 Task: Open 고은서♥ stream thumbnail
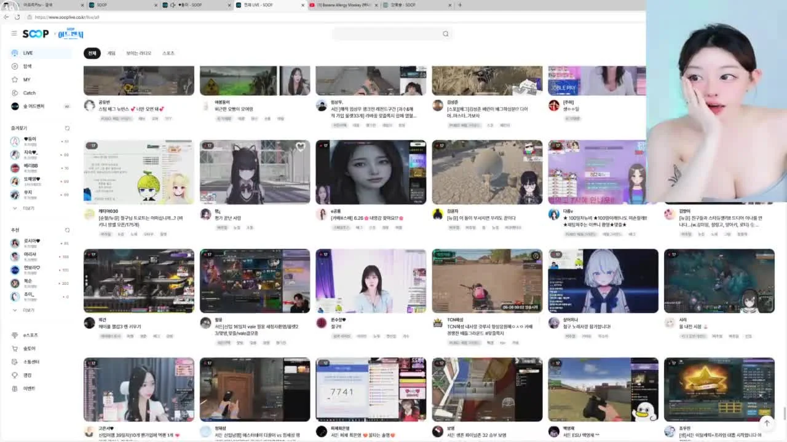[x=139, y=390]
